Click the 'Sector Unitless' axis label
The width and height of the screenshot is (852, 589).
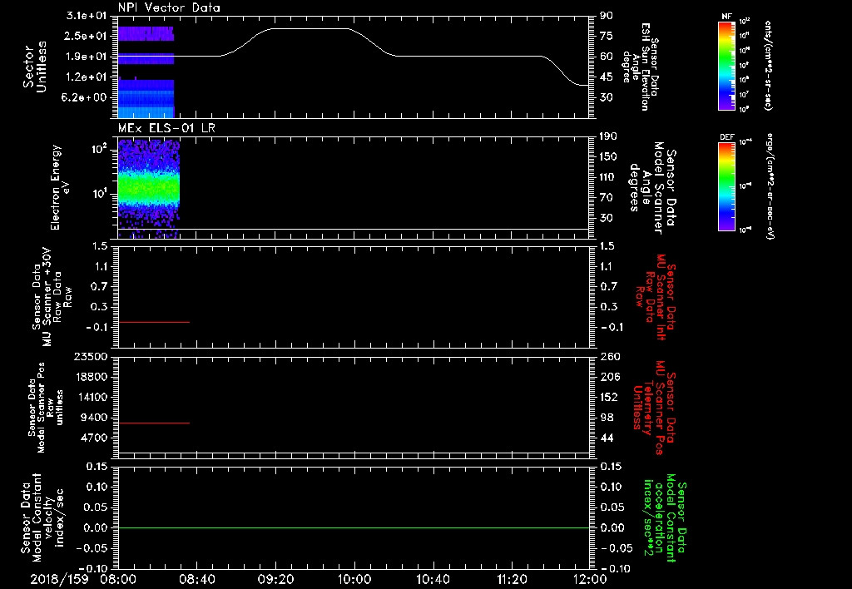point(35,67)
